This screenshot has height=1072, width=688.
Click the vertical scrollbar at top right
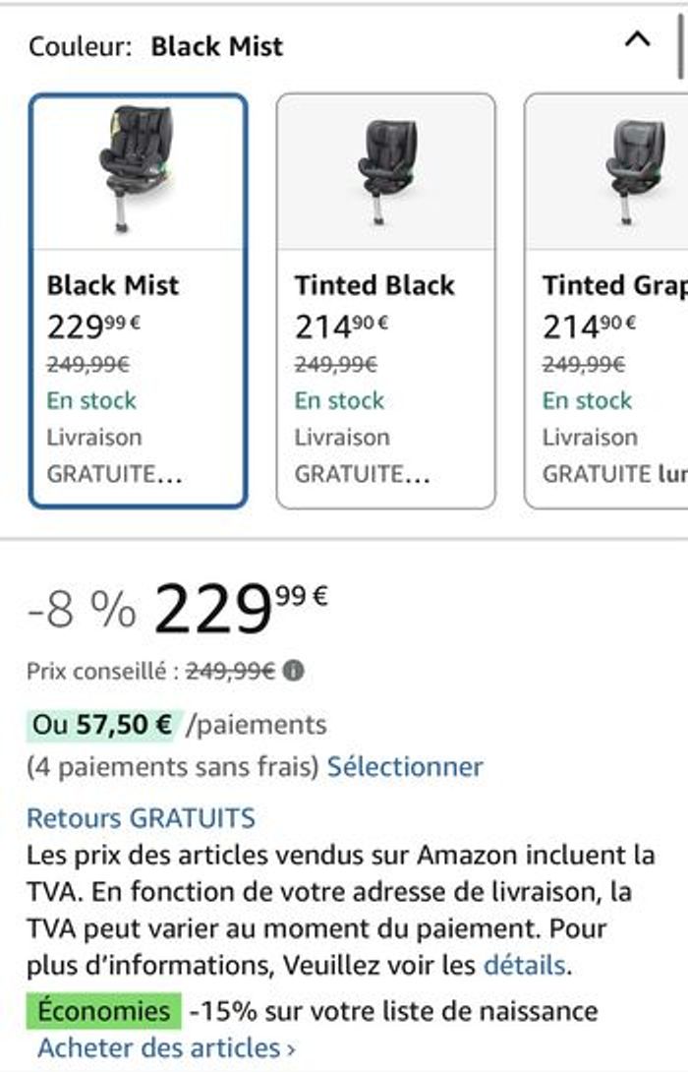click(x=682, y=46)
